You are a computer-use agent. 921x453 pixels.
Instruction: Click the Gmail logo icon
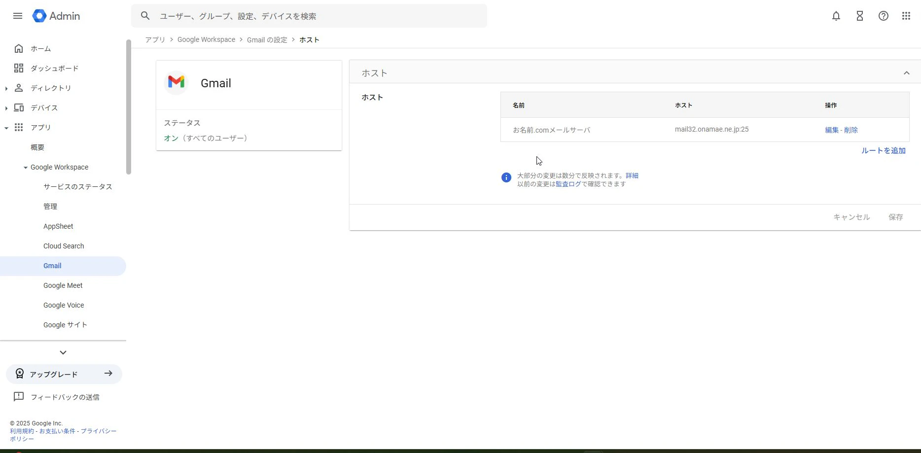tap(176, 82)
